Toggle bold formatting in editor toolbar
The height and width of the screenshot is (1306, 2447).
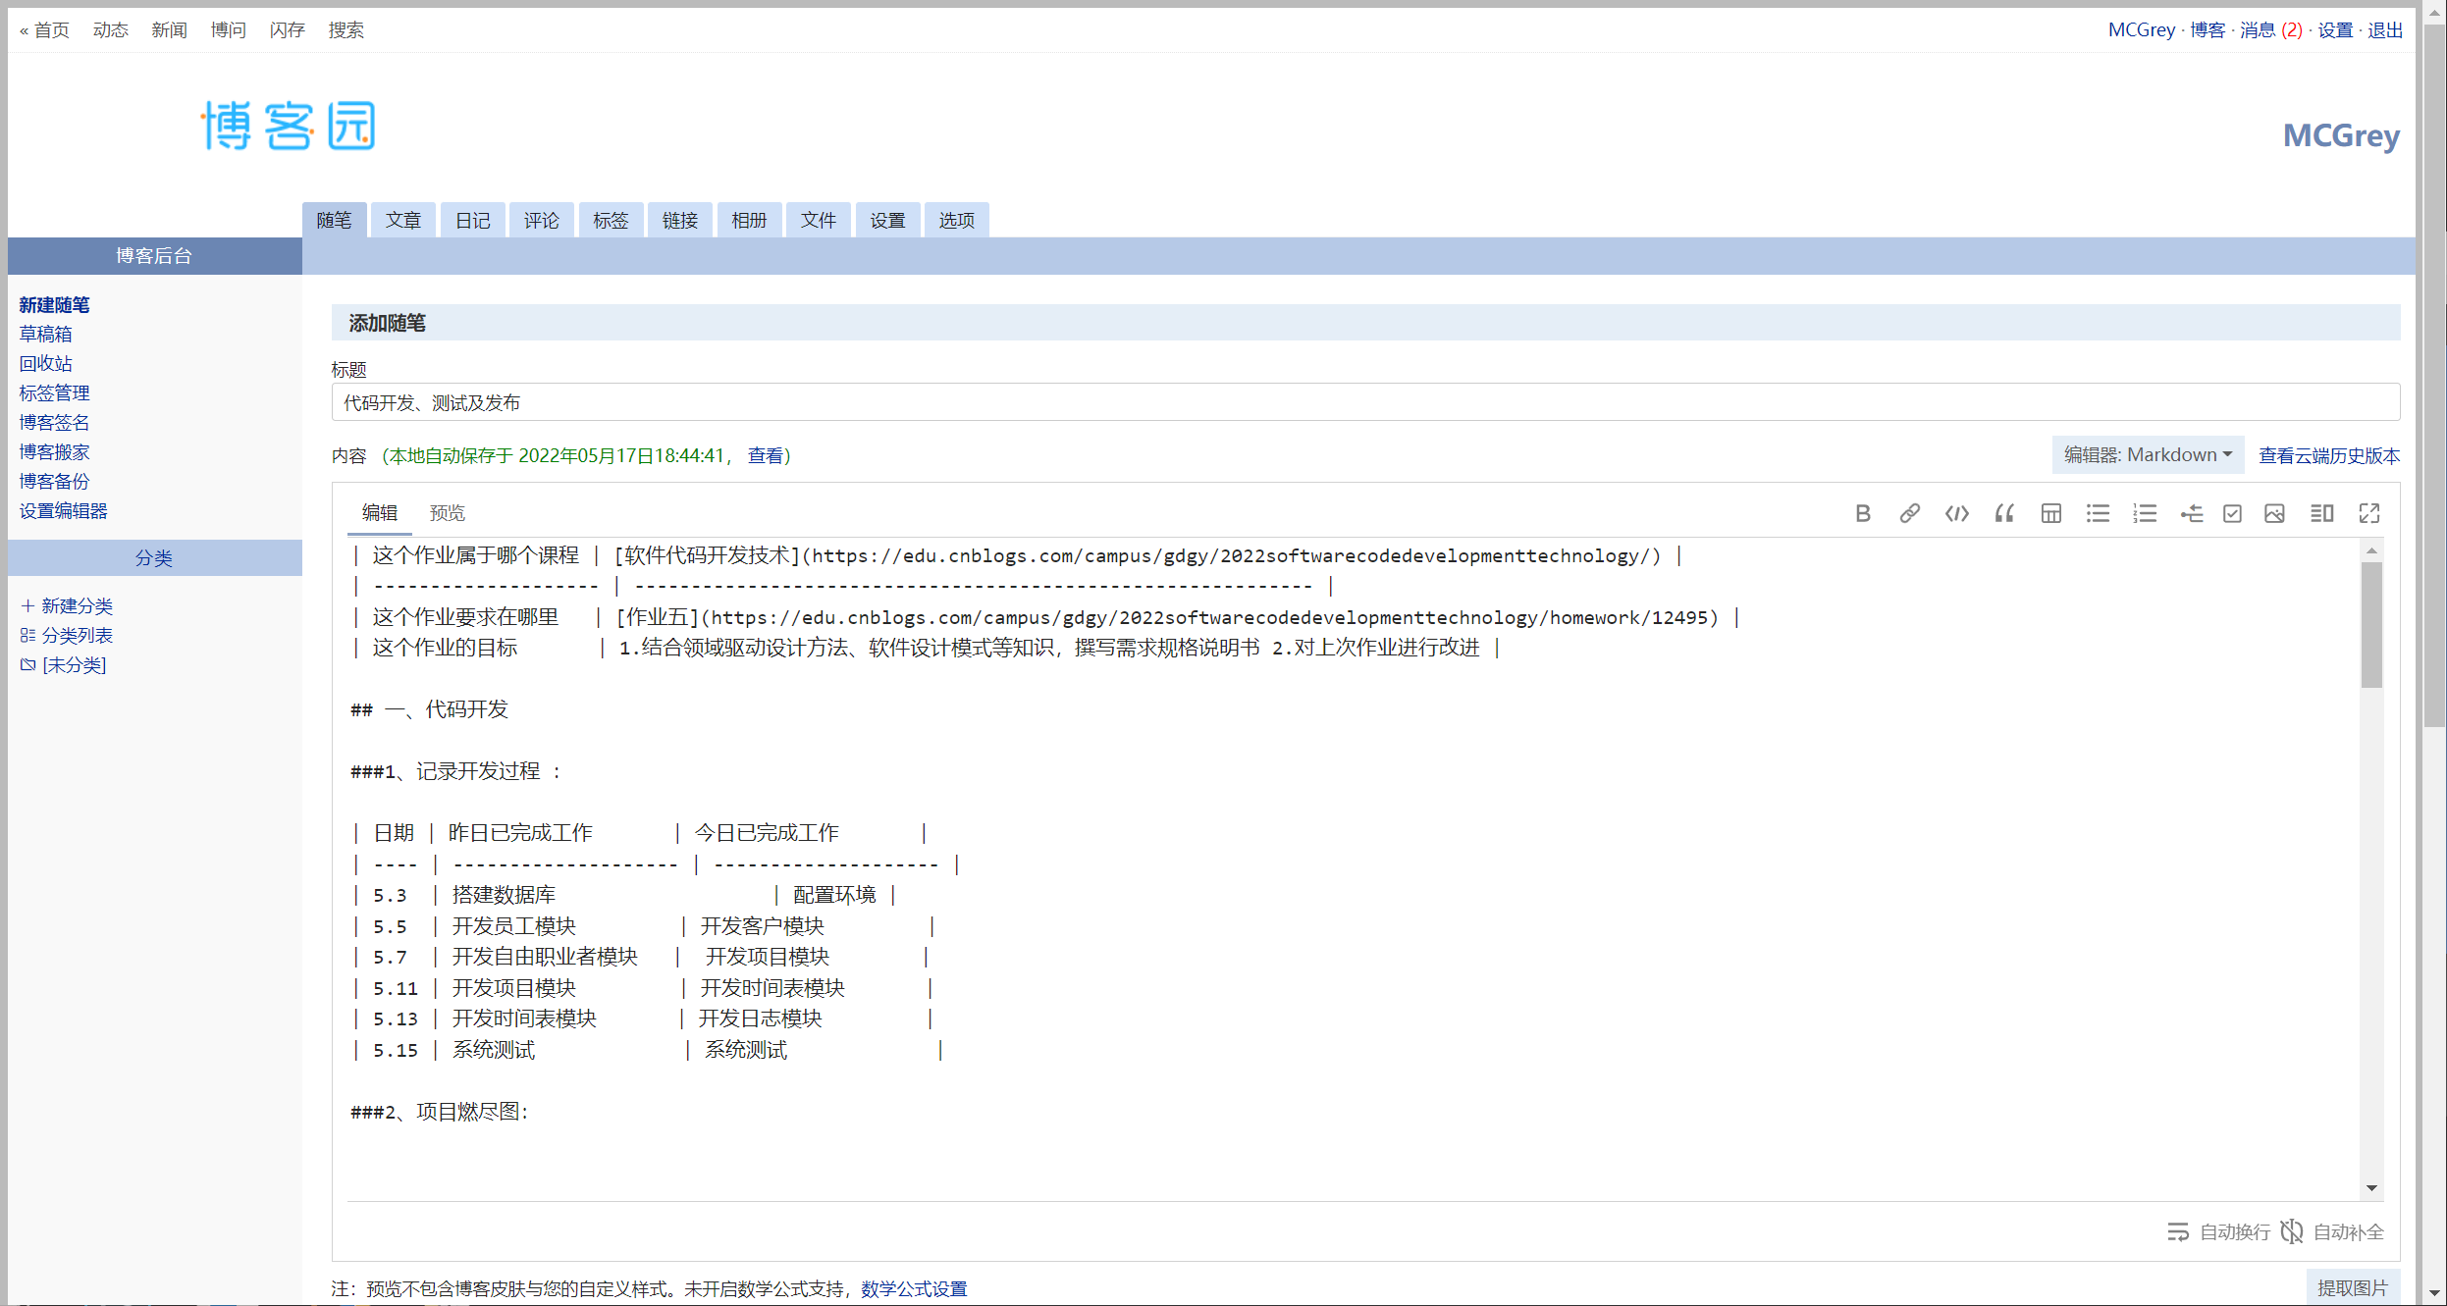(1862, 513)
